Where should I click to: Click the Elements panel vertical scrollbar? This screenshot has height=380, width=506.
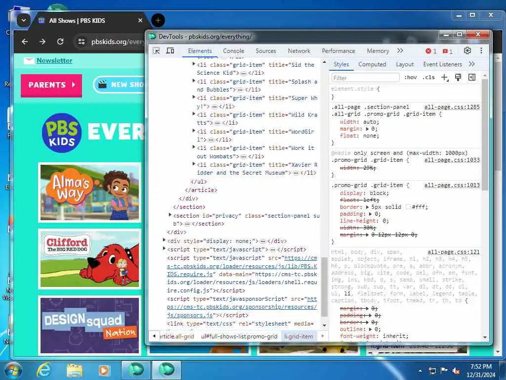(324, 287)
